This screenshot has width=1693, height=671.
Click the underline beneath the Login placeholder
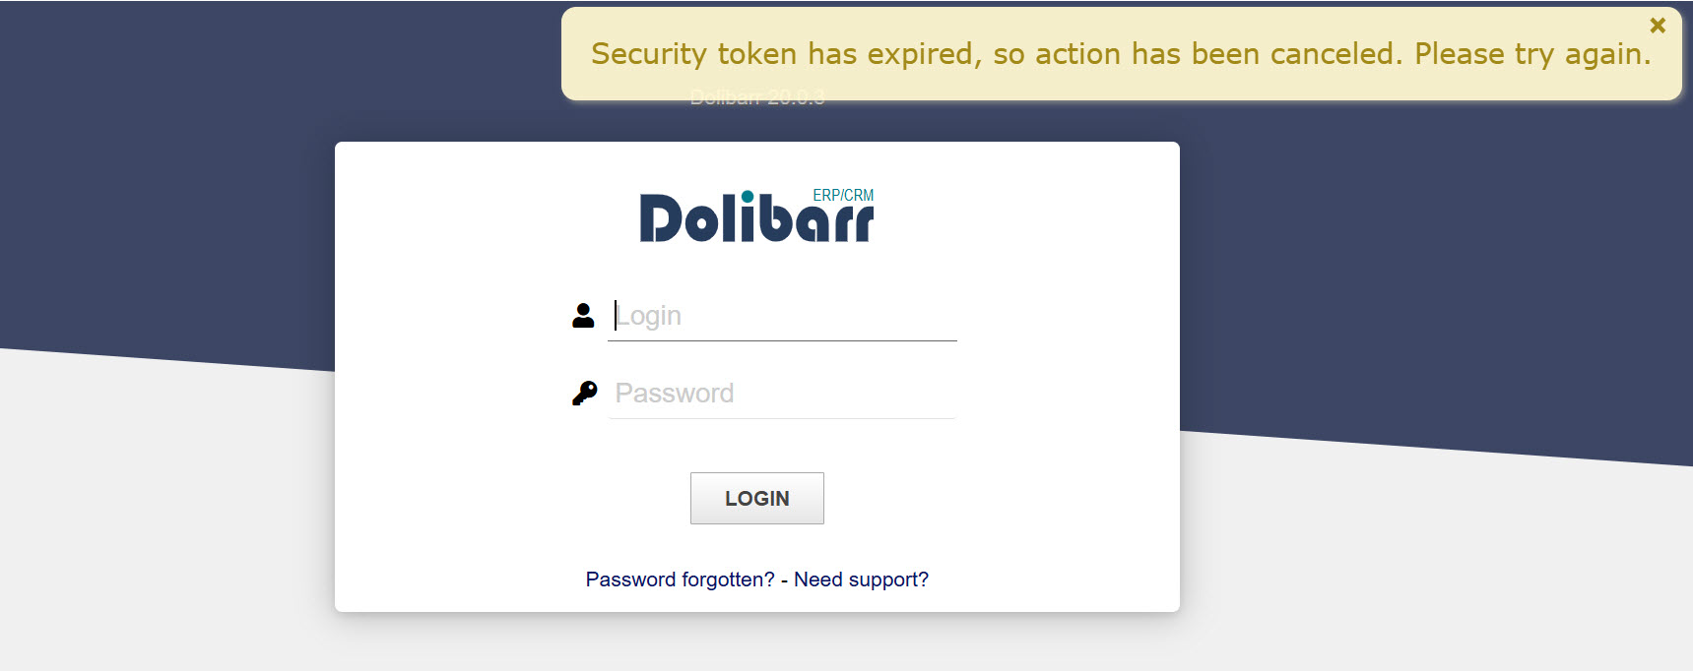point(782,340)
